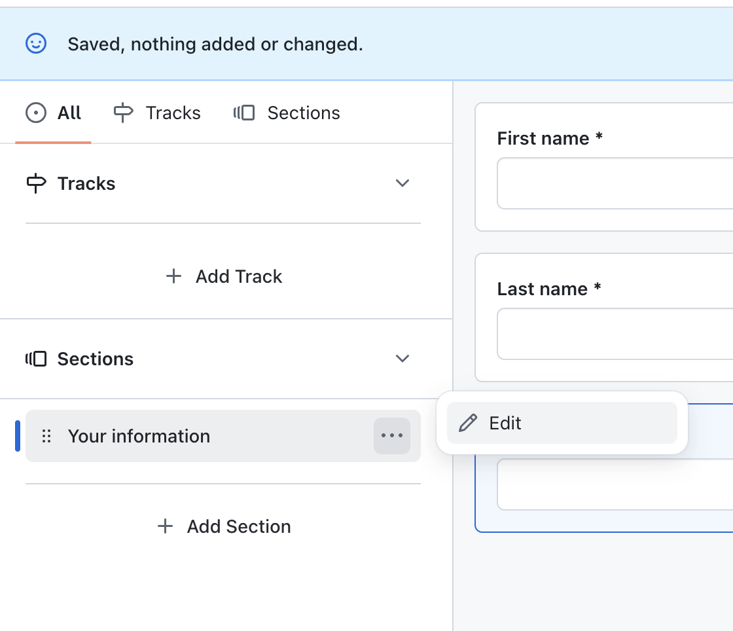Click into the Last name input field
This screenshot has height=631, width=733.
pos(615,334)
